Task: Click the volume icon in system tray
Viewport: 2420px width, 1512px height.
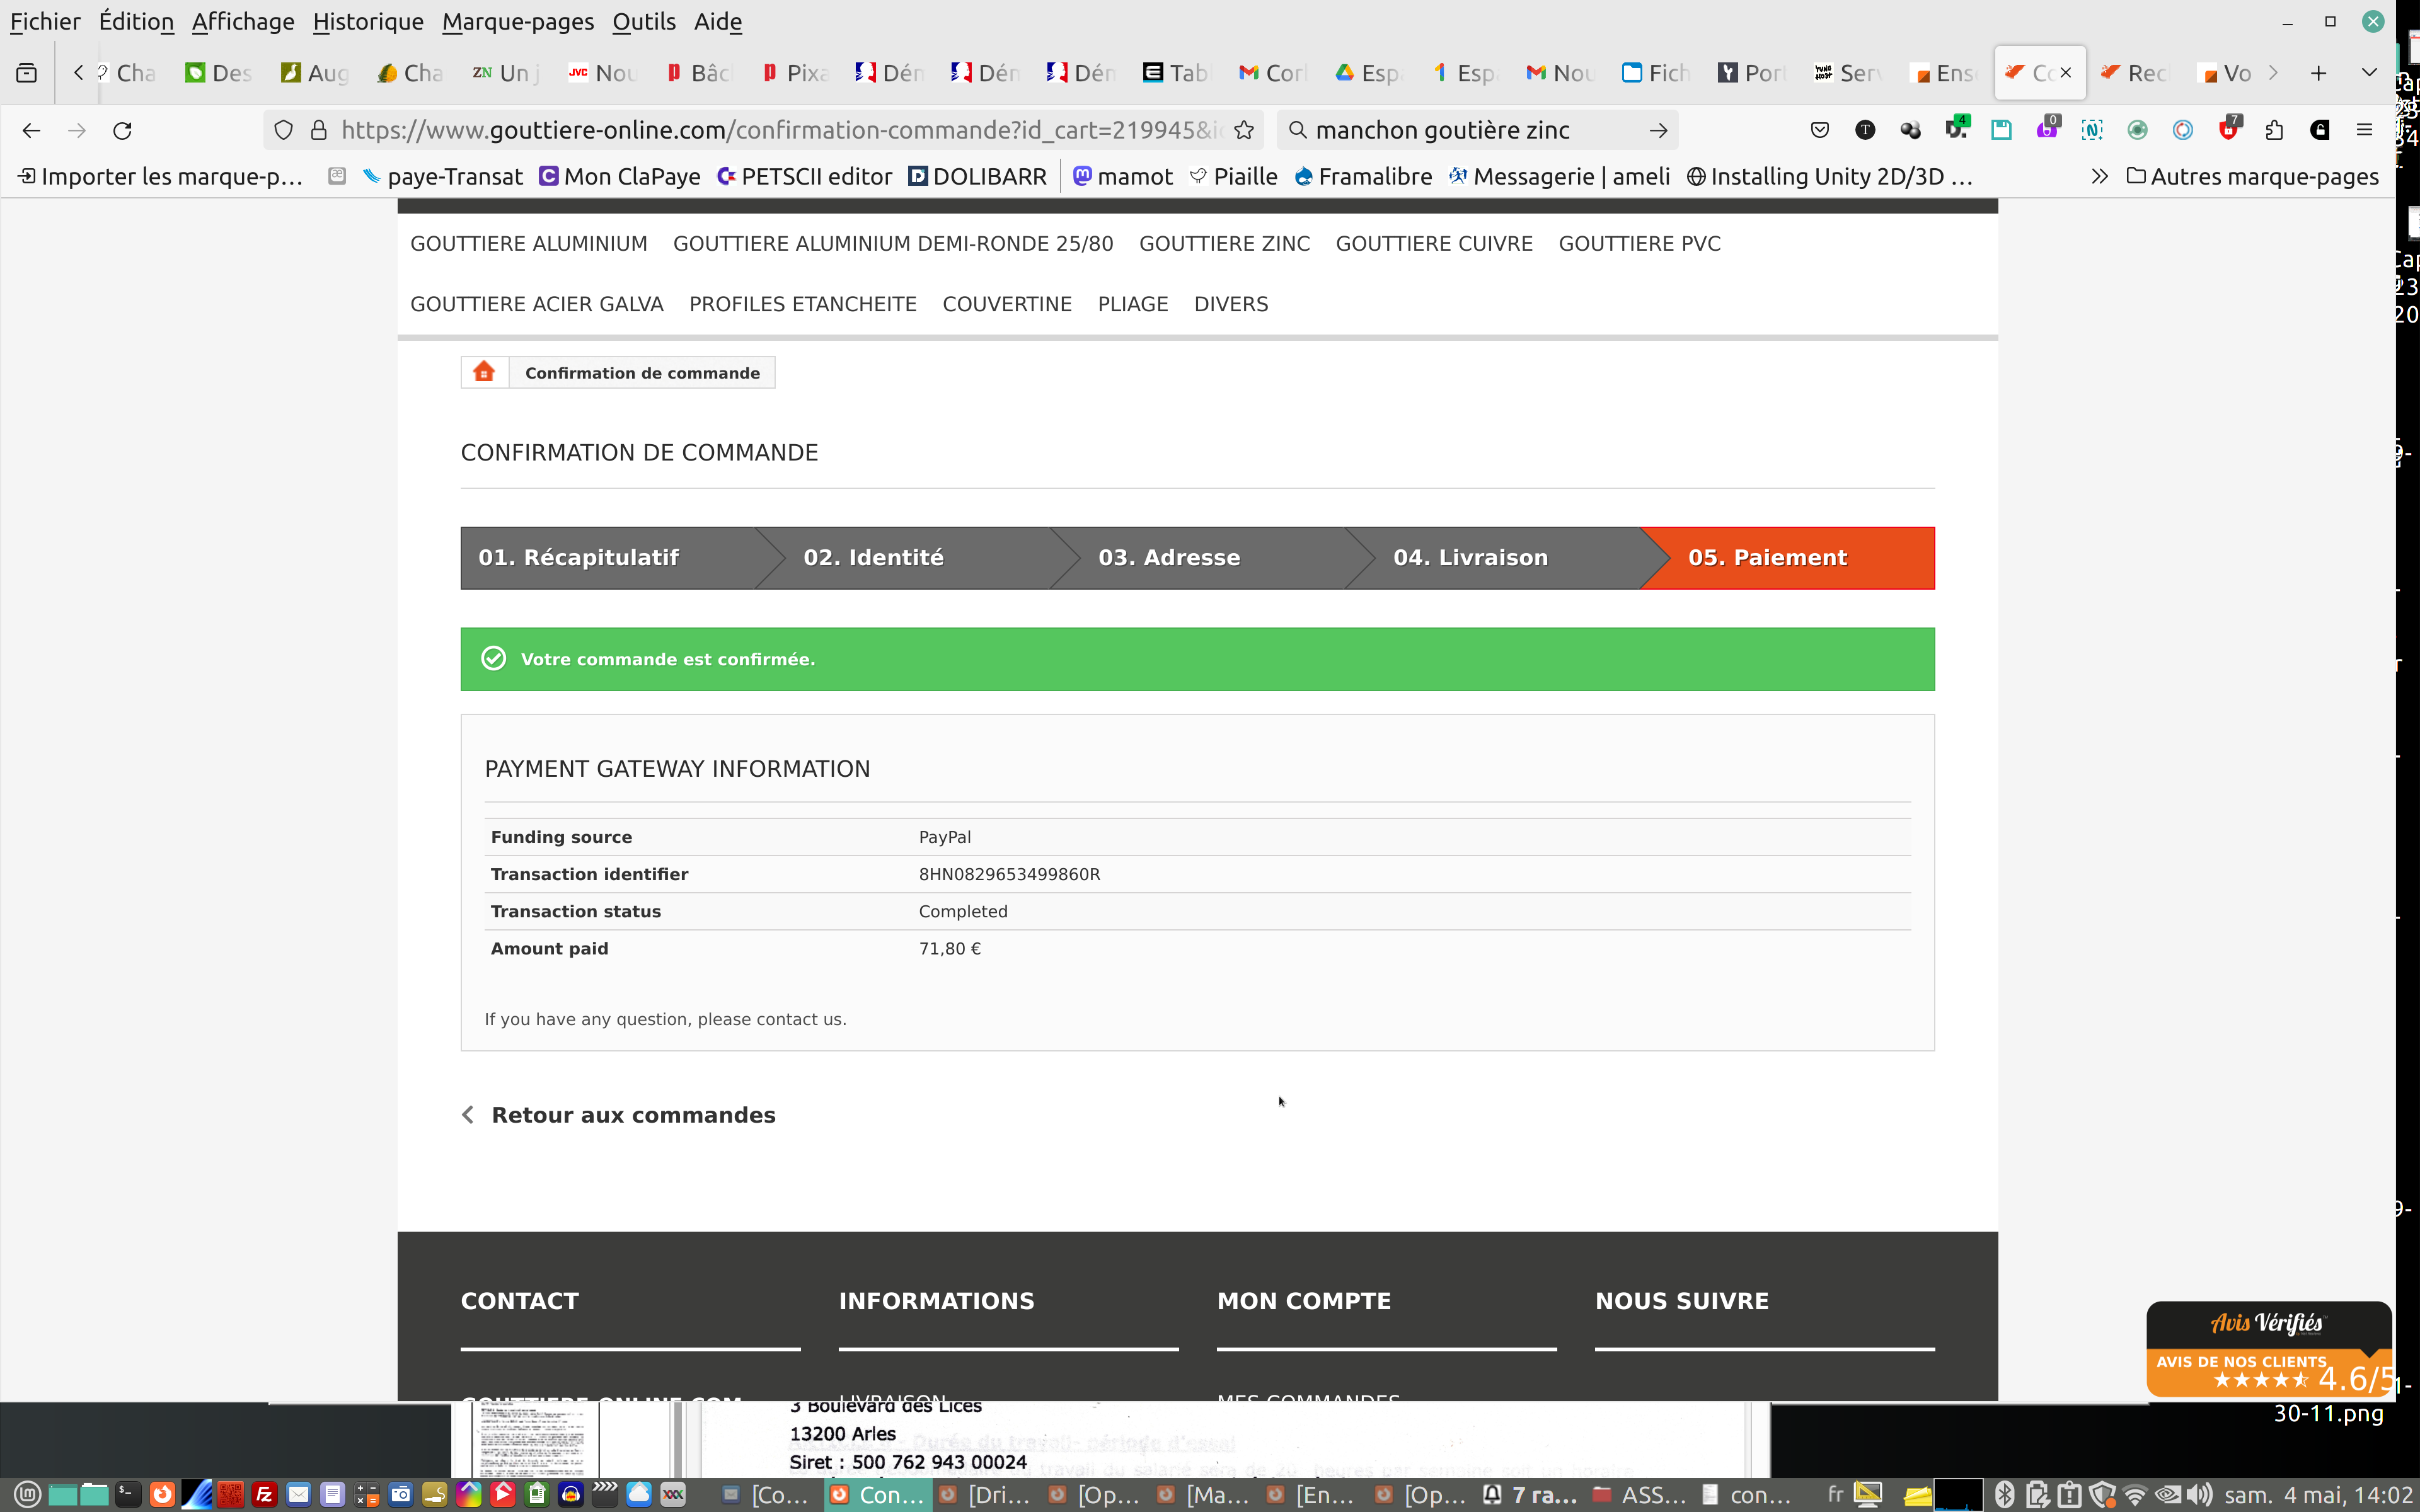Action: pyautogui.click(x=2199, y=1495)
